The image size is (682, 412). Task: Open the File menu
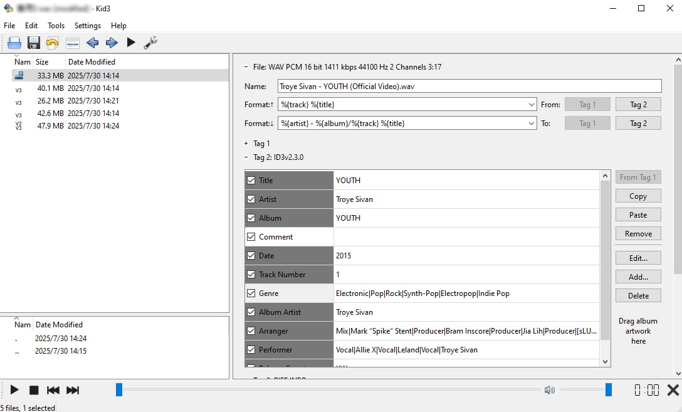click(x=9, y=26)
